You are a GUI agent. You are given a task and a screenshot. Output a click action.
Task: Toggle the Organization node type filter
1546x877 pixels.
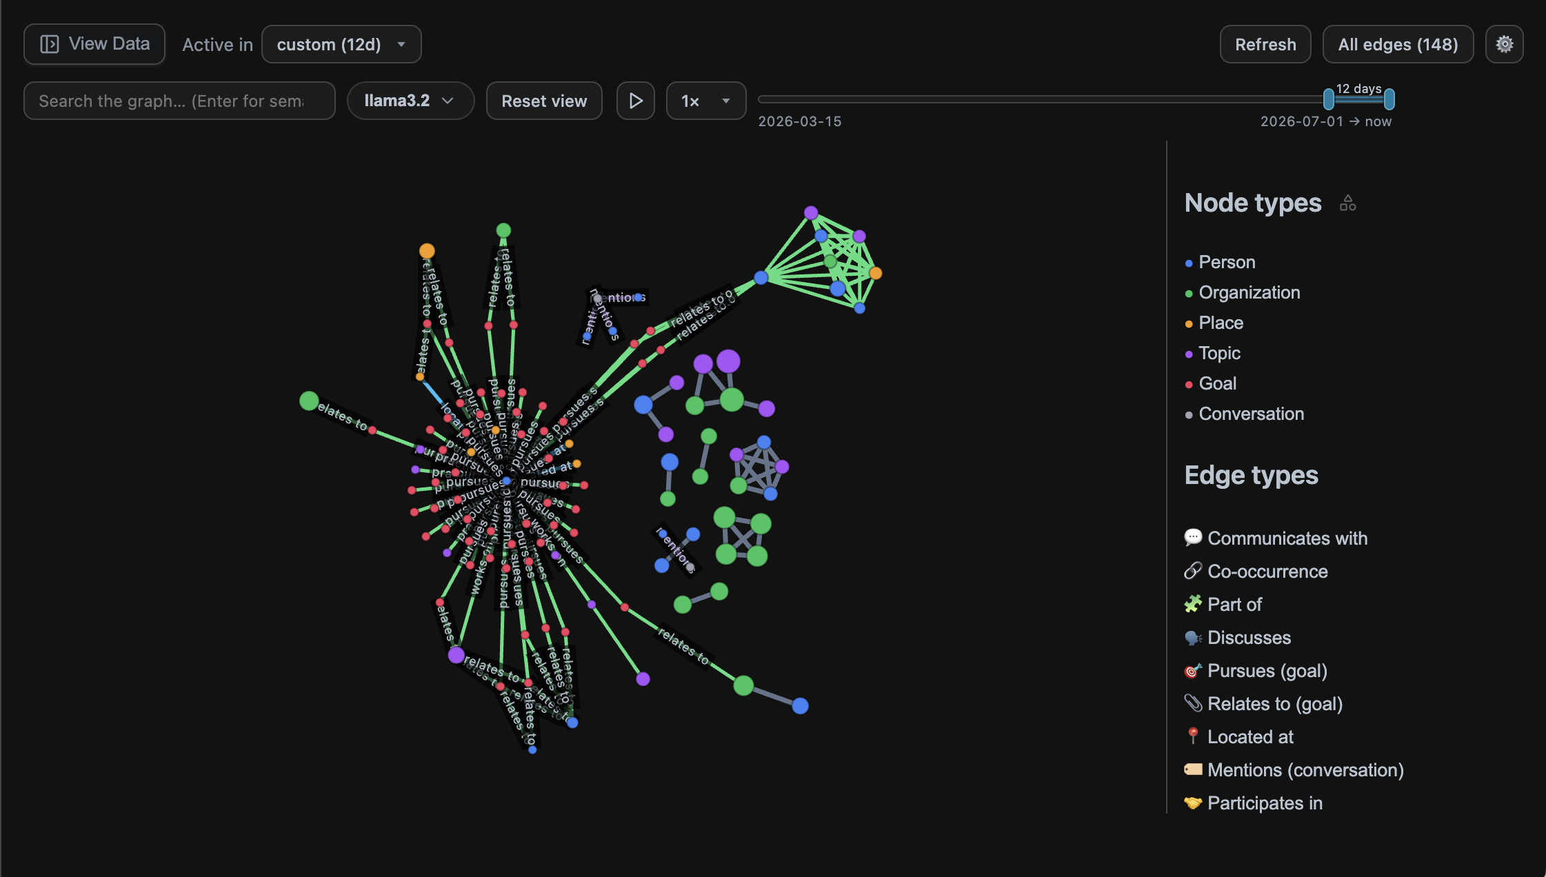point(1243,292)
